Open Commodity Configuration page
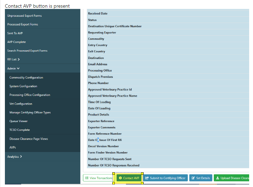This screenshot has width=253, height=187. coord(26,77)
